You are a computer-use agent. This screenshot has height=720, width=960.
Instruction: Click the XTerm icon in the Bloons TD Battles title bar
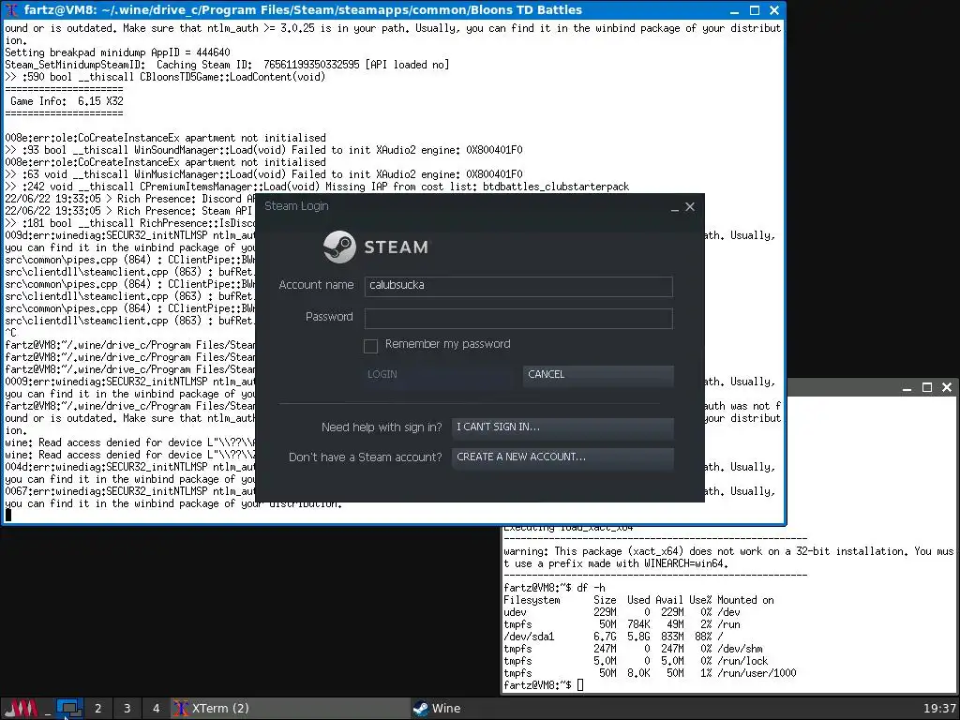(x=11, y=9)
